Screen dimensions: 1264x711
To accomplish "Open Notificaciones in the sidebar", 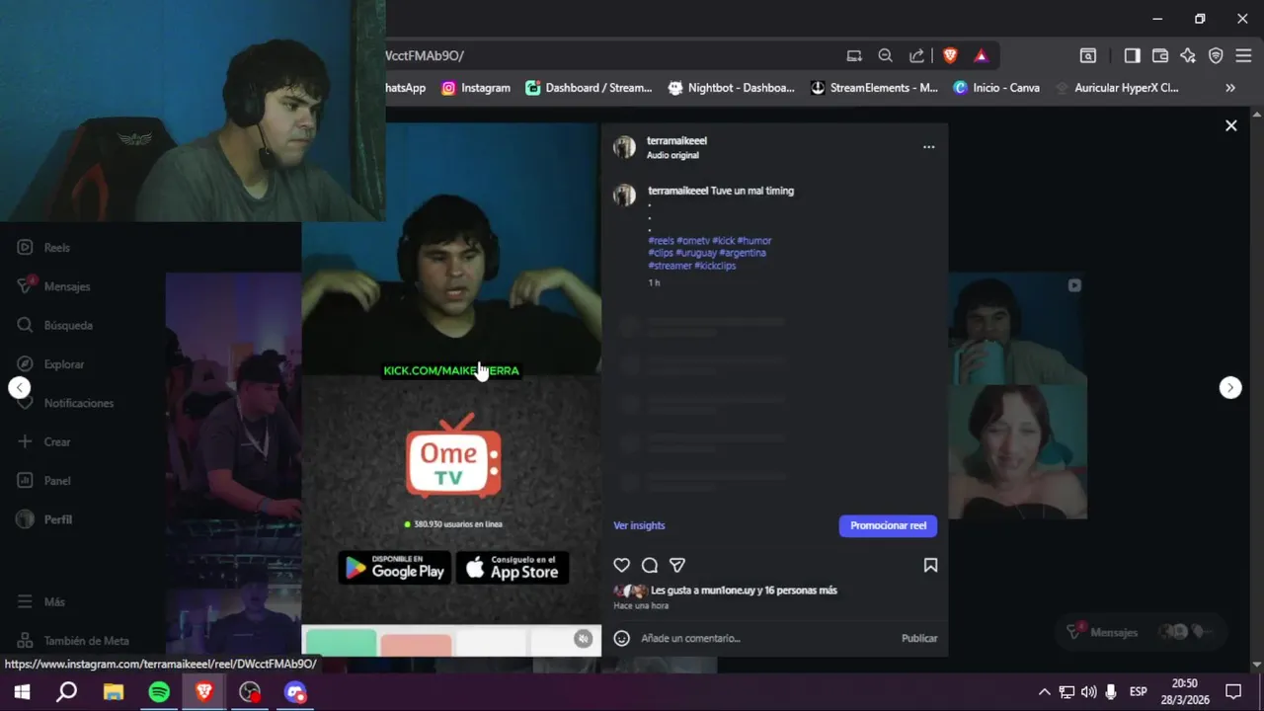I will (65, 403).
